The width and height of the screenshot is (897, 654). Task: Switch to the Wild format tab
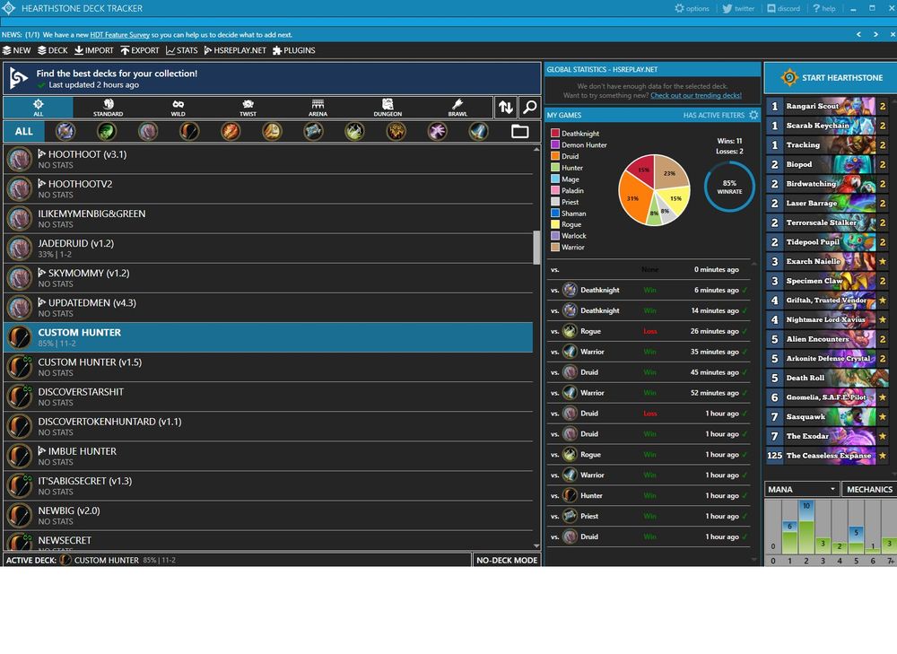tap(178, 107)
